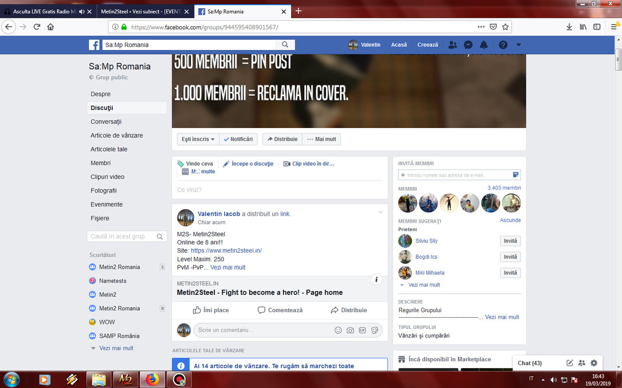This screenshot has width=622, height=388.
Task: Expand group description Vezi mai mult
Action: tap(502, 317)
